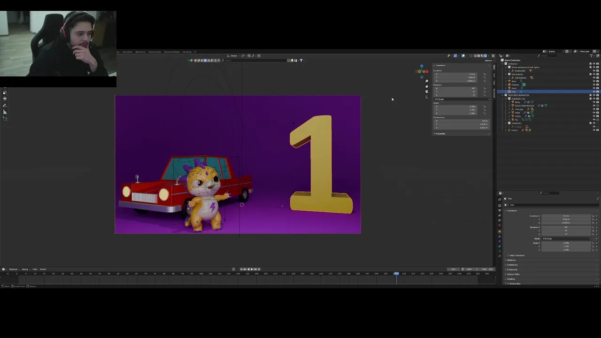Open the Material properties tab icon
The image size is (601, 338).
(500, 256)
